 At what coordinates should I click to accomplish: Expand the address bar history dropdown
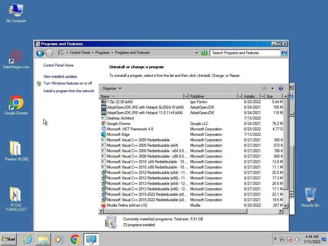point(196,53)
